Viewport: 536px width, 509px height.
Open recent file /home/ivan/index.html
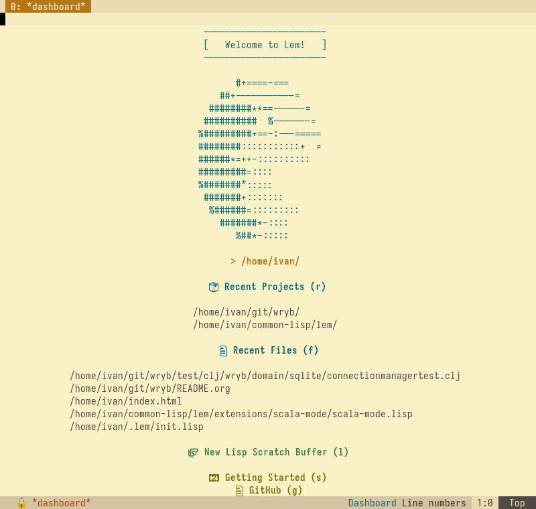125,401
